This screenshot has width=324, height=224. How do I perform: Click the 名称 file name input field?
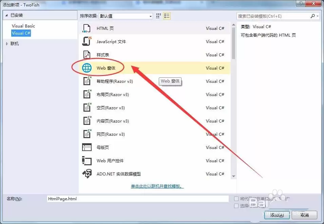[136, 198]
